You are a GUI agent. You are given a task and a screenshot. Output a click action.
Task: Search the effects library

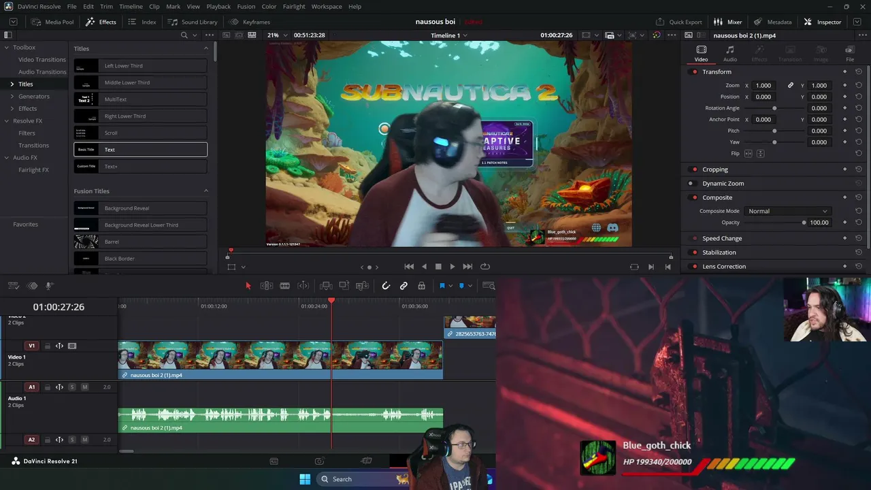click(x=184, y=35)
